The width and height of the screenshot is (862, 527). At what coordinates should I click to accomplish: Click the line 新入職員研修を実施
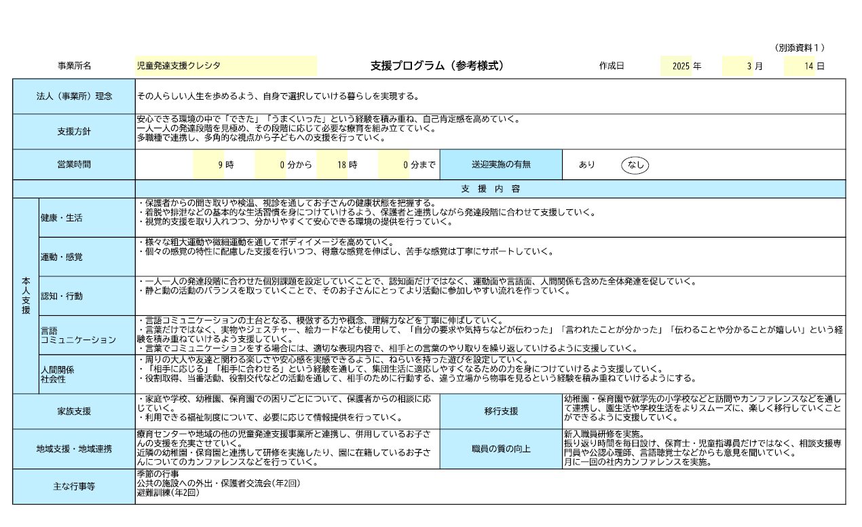coord(605,434)
